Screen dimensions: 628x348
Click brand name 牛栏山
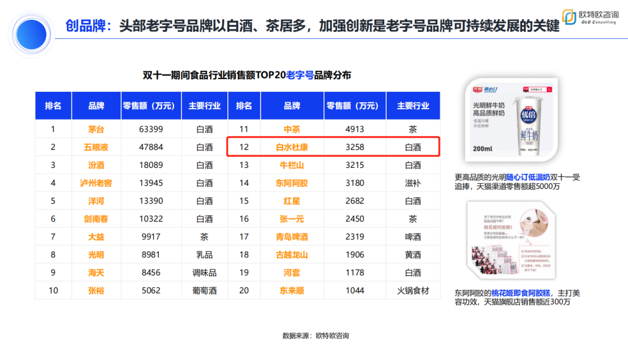292,165
